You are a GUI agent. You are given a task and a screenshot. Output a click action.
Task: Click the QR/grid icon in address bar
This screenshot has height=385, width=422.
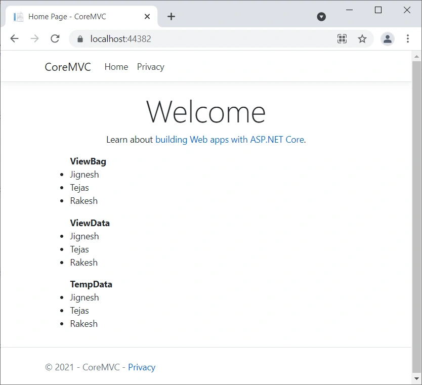tap(342, 39)
